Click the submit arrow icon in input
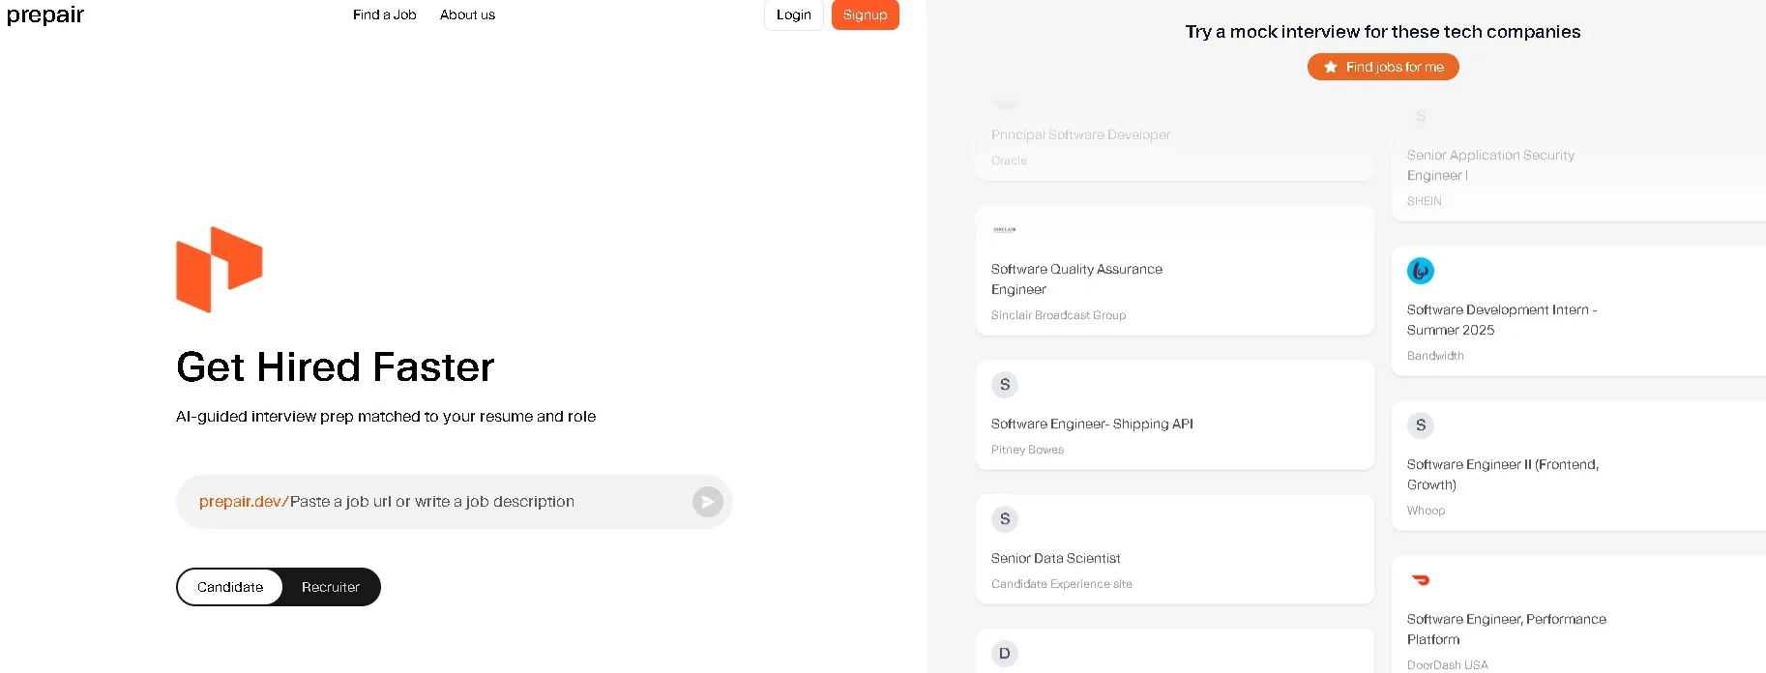Image resolution: width=1766 pixels, height=673 pixels. tap(707, 502)
